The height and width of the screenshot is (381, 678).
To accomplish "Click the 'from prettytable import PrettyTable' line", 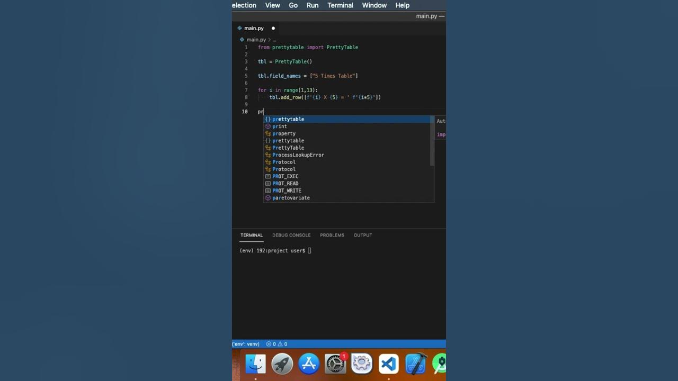I will click(x=308, y=47).
